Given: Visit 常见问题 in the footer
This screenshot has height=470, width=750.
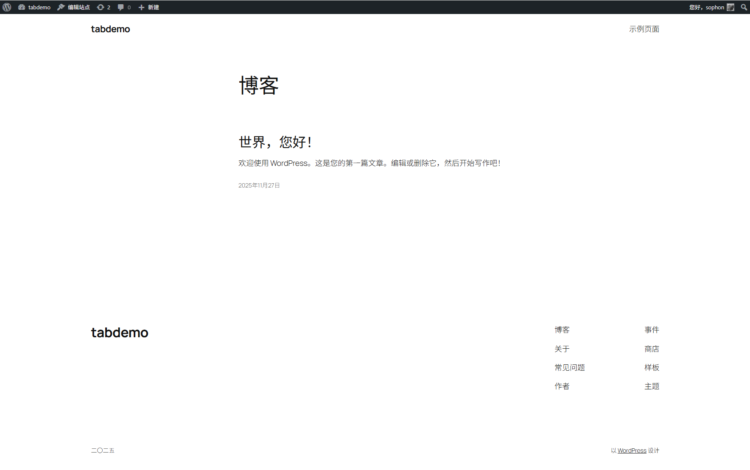Looking at the screenshot, I should (x=569, y=367).
